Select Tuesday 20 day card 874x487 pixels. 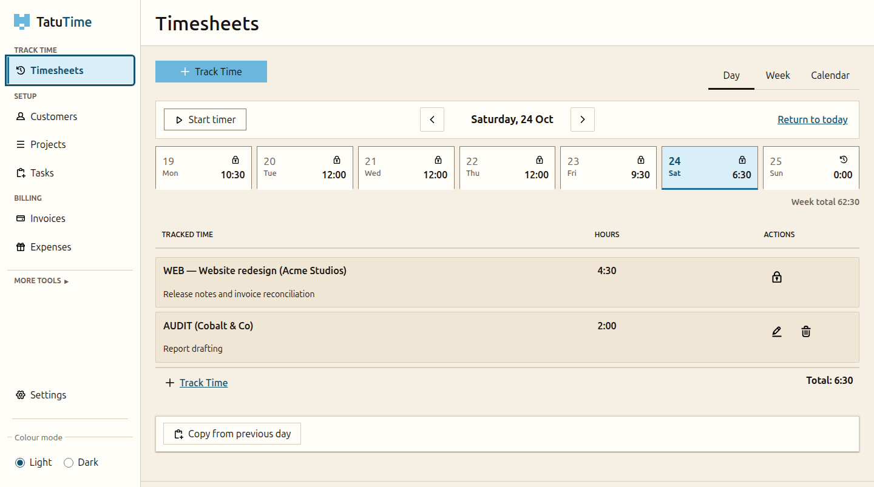(x=305, y=168)
